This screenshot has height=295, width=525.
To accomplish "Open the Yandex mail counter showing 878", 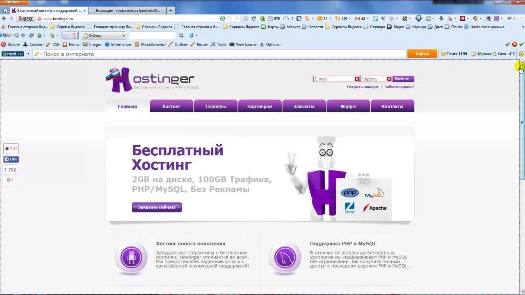I will point(274,18).
